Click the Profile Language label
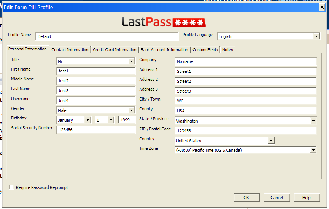The height and width of the screenshot is (209, 329). (198, 35)
